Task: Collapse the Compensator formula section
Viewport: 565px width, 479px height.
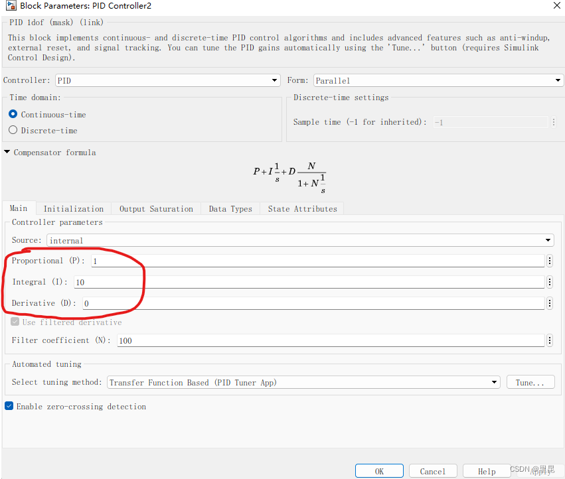Action: (7, 152)
